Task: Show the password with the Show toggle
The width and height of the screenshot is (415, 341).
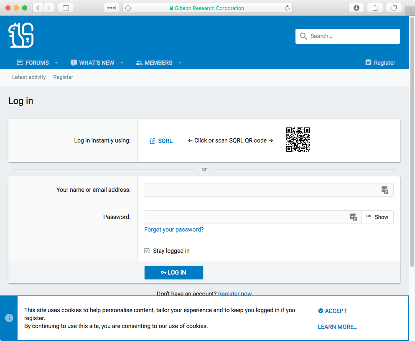Action: pyautogui.click(x=377, y=217)
